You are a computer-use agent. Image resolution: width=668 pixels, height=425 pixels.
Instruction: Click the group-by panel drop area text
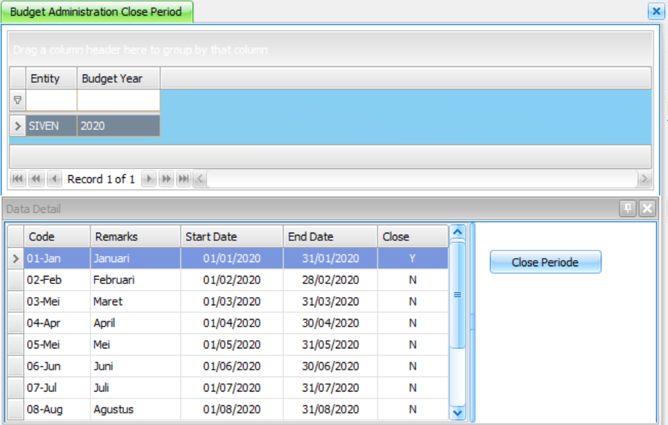tap(141, 50)
